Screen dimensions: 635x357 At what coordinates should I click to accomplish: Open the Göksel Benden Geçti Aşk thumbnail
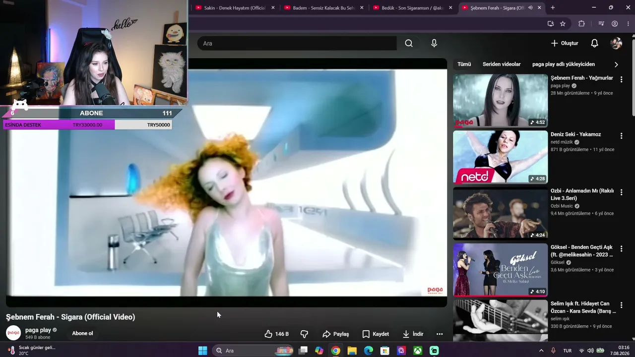click(500, 270)
